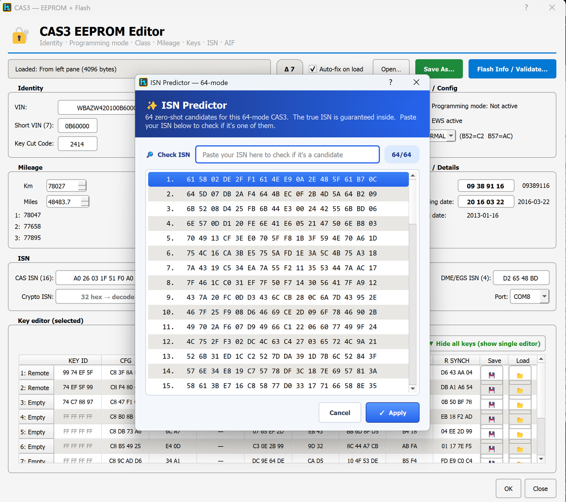The width and height of the screenshot is (566, 502).
Task: Select candidate 2 starting 64 5D 07 DB
Action: 278,194
